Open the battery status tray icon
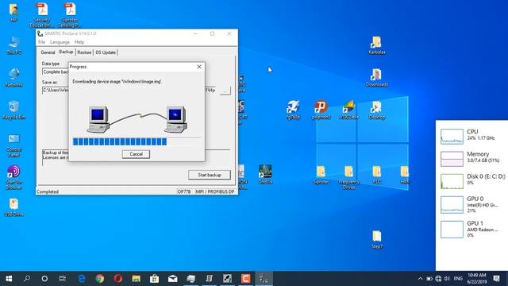The height and width of the screenshot is (286, 508). click(429, 279)
